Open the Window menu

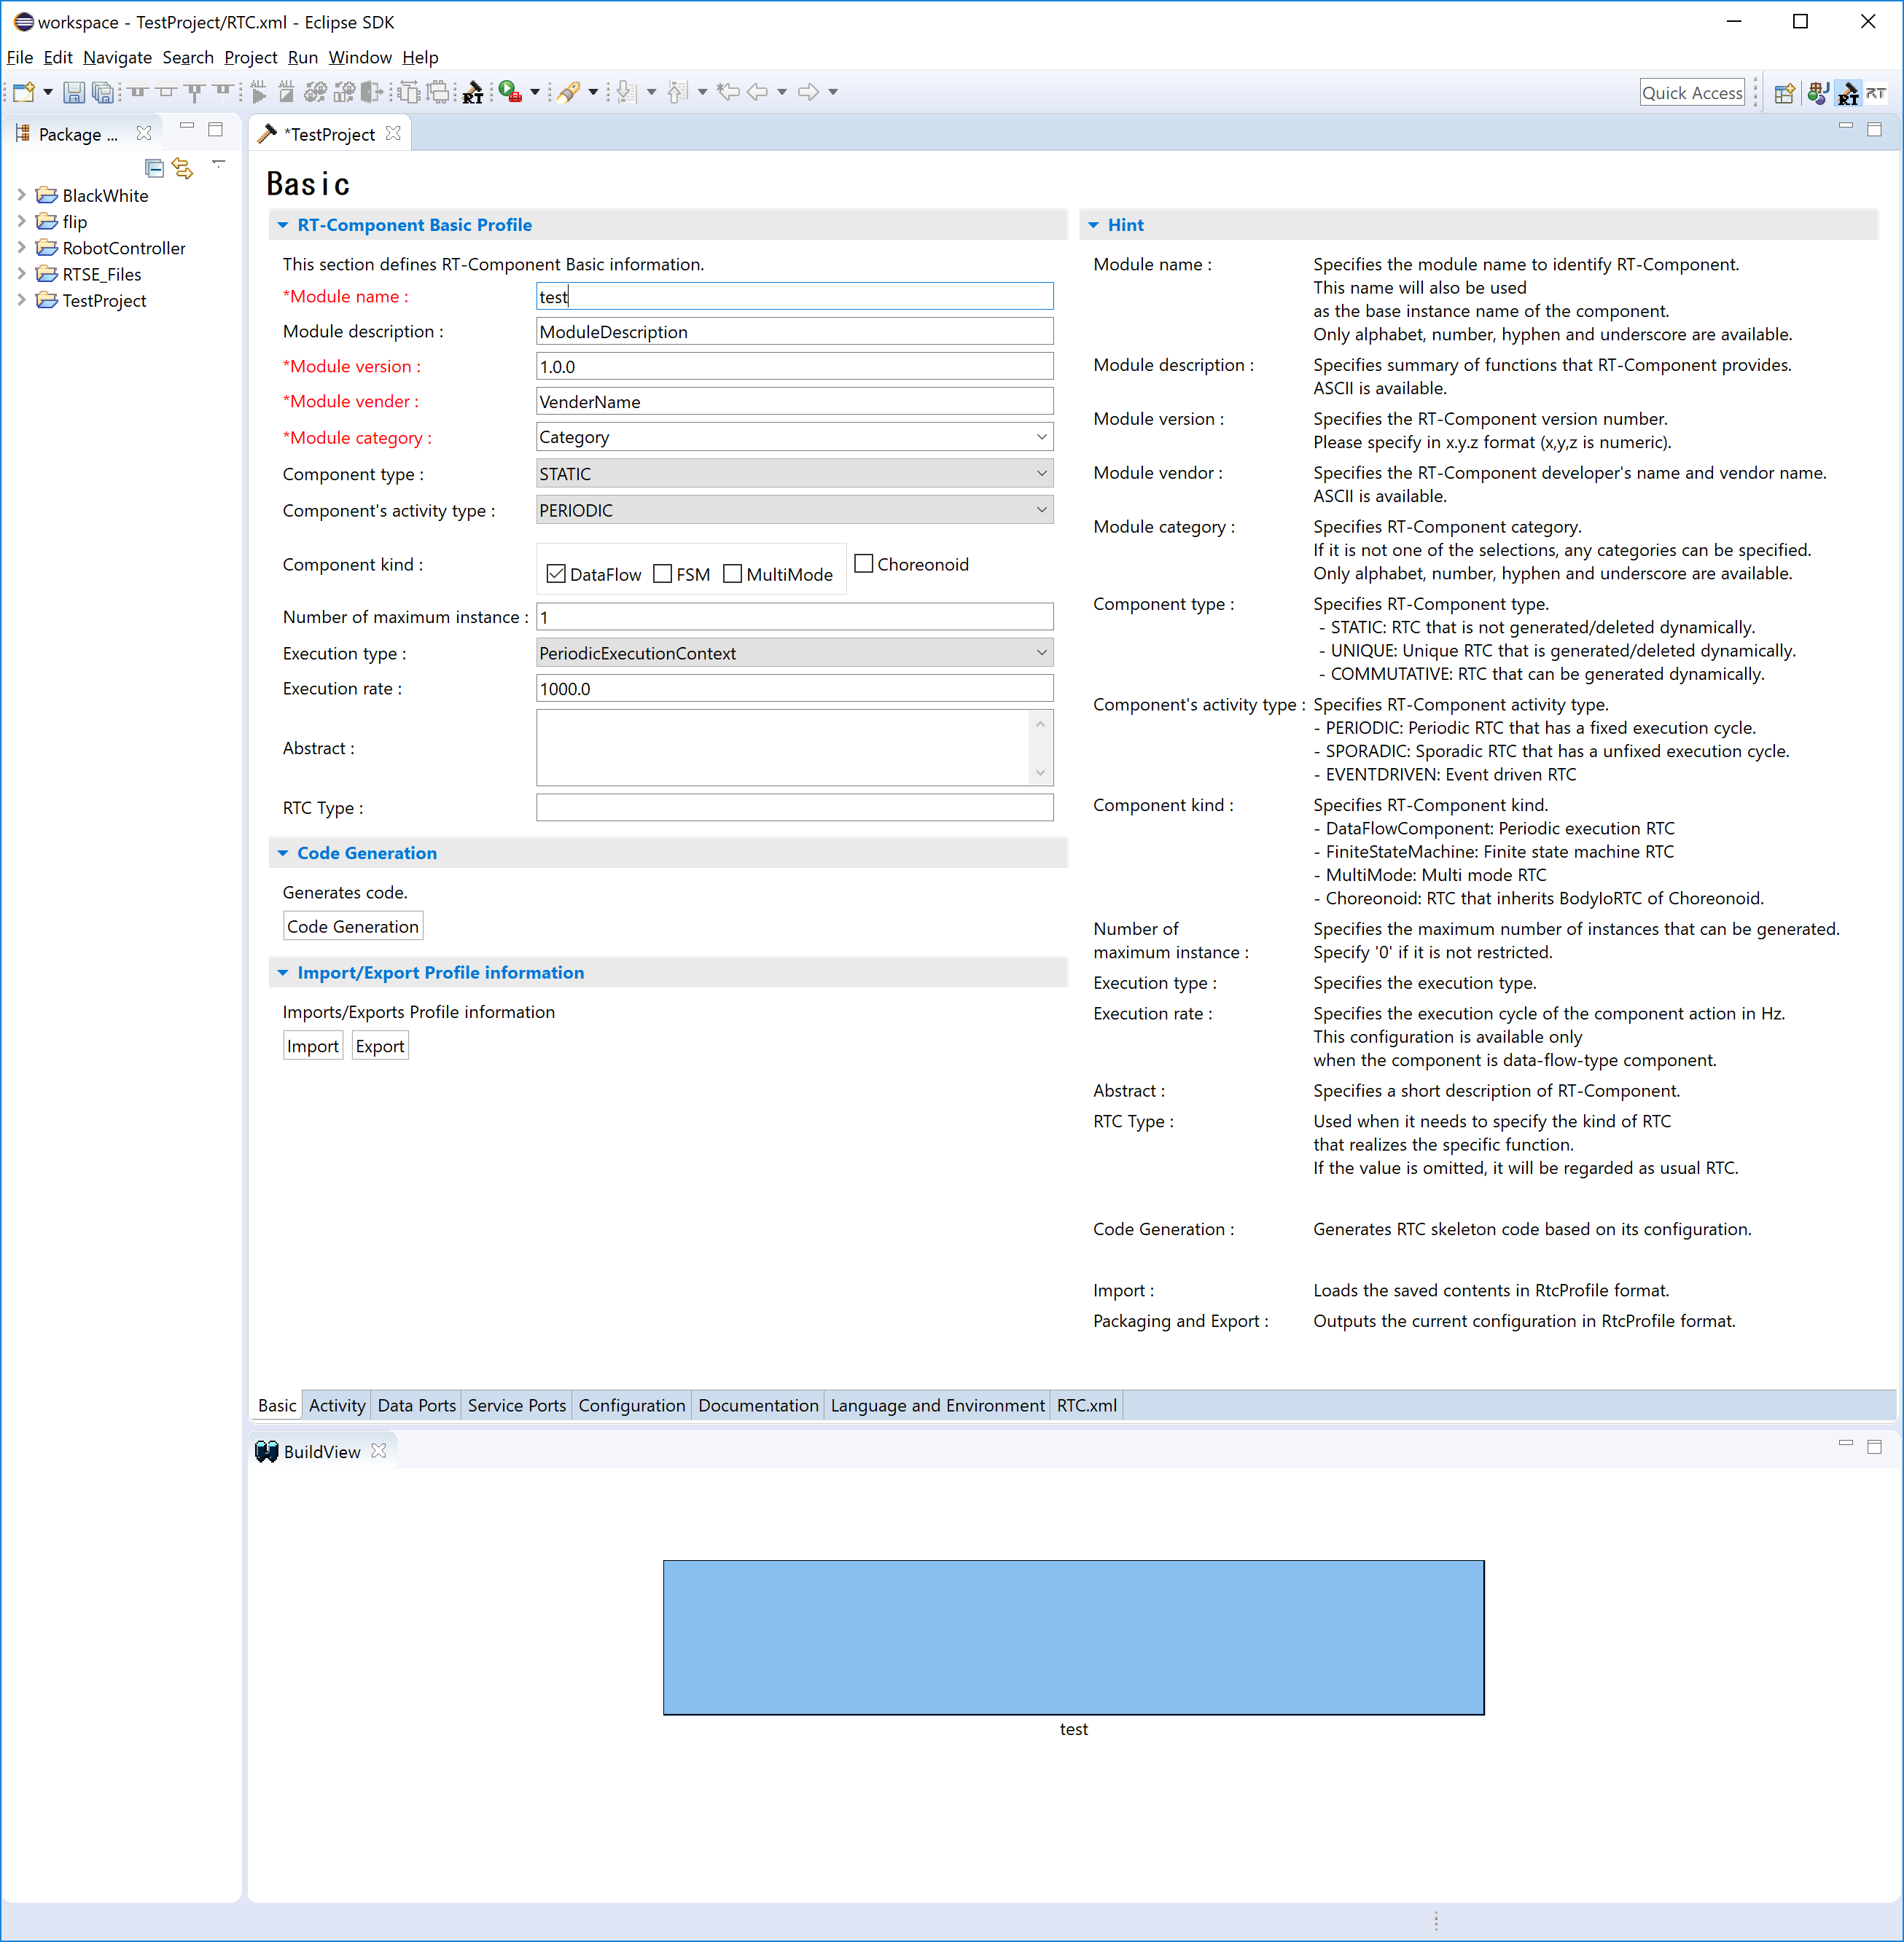[360, 57]
